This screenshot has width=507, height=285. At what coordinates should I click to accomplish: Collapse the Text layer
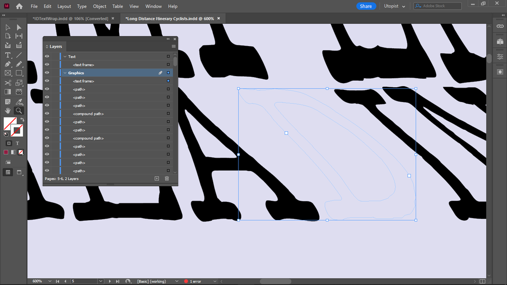[x=65, y=57]
